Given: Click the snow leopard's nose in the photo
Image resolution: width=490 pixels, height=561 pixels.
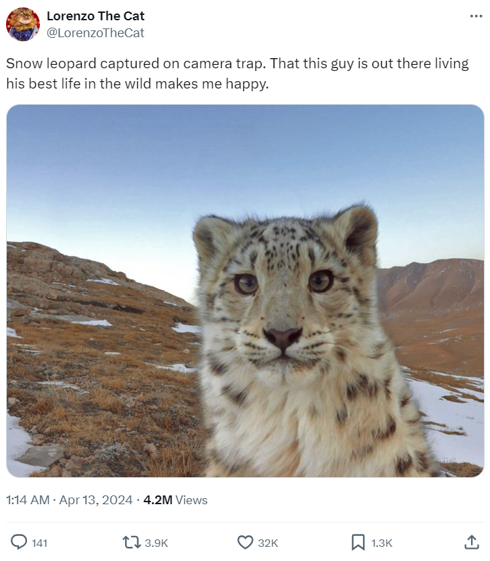Looking at the screenshot, I should [283, 336].
